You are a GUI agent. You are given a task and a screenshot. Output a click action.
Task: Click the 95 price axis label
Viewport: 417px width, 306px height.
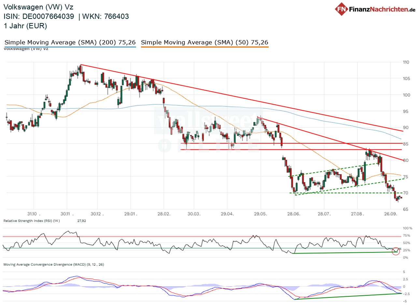click(406, 111)
